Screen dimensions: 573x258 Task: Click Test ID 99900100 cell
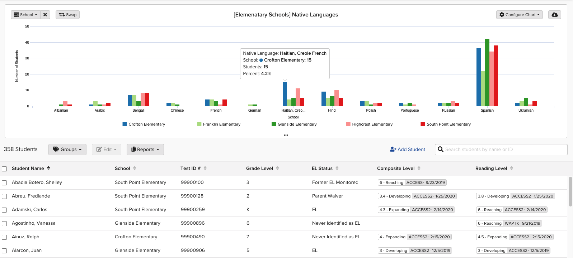[192, 182]
